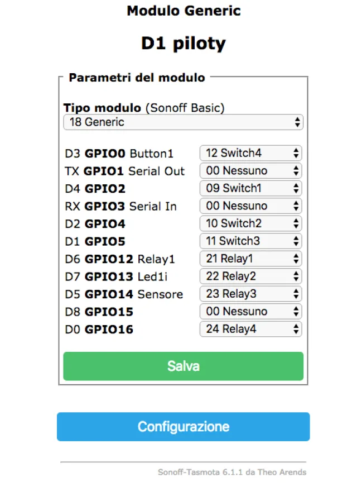Click the stepper arrows on 18 Generic selector

[x=296, y=122]
